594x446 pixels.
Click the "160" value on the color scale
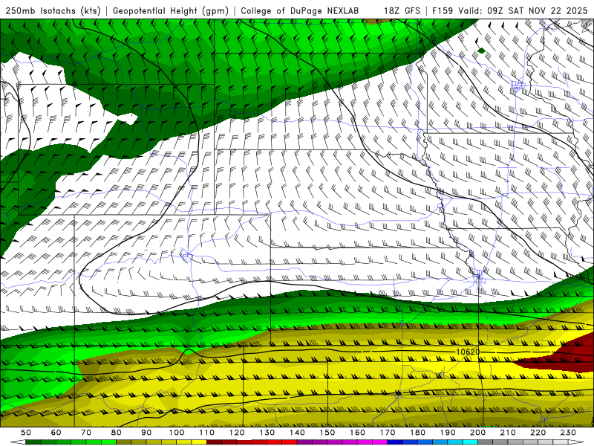[x=357, y=433]
